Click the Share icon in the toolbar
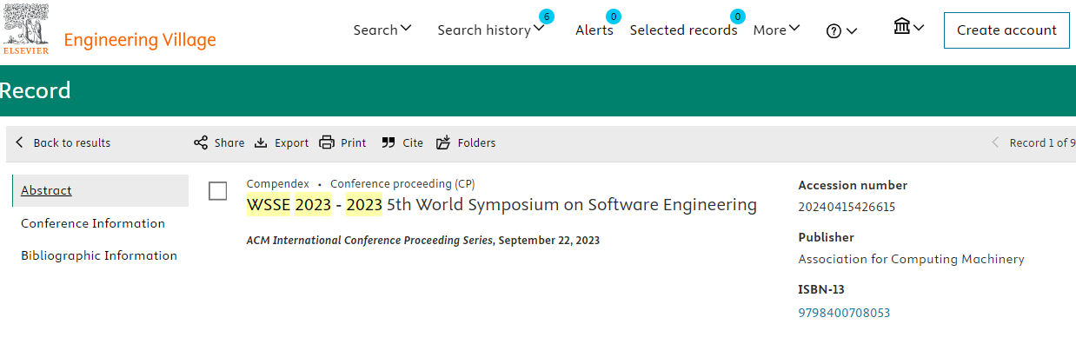Viewport: 1076px width, 344px height. pos(201,142)
